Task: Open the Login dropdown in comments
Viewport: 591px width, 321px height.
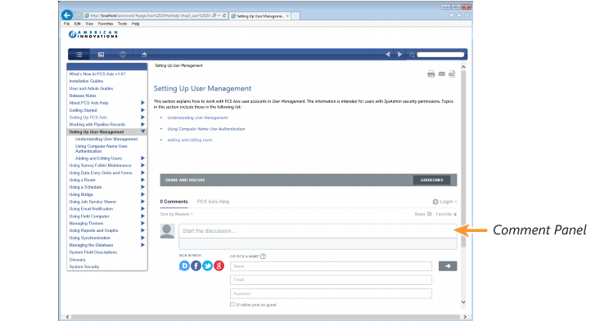Action: click(x=444, y=202)
